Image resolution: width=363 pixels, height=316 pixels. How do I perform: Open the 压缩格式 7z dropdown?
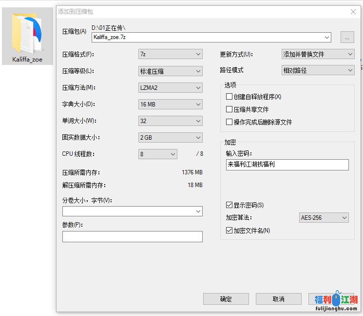click(x=170, y=54)
